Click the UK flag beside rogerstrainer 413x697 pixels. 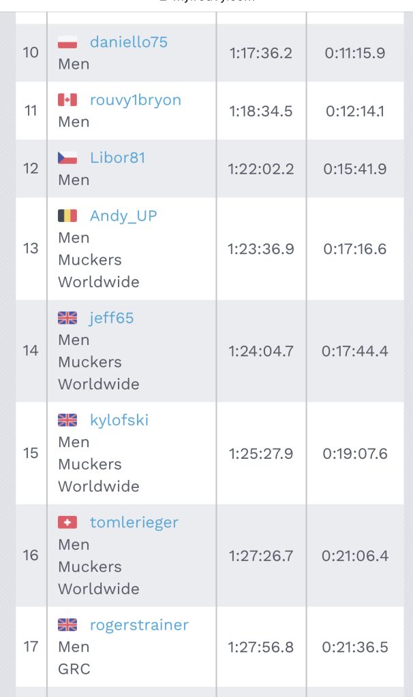pyautogui.click(x=67, y=625)
